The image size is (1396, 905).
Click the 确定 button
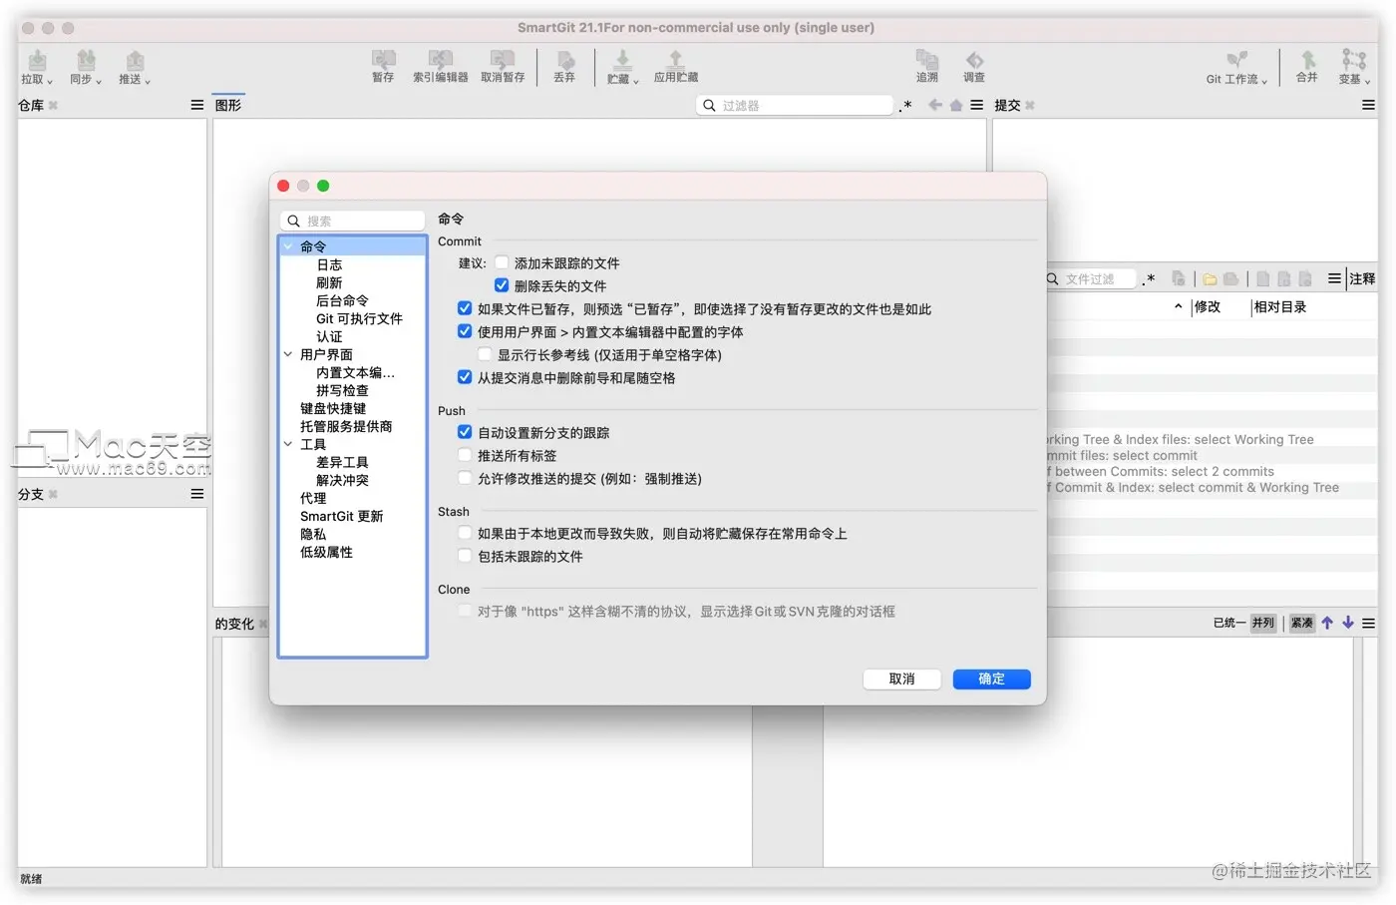pos(991,679)
